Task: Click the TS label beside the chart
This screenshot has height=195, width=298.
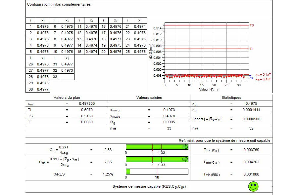Action: 252,25
